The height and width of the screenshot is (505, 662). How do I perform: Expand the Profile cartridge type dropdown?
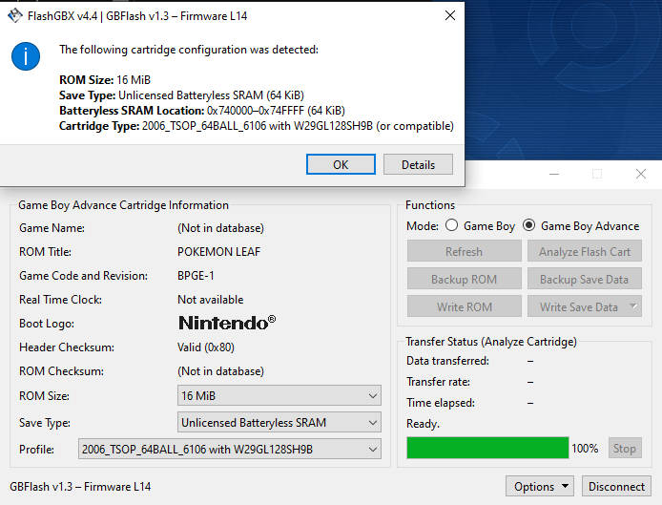pyautogui.click(x=229, y=449)
